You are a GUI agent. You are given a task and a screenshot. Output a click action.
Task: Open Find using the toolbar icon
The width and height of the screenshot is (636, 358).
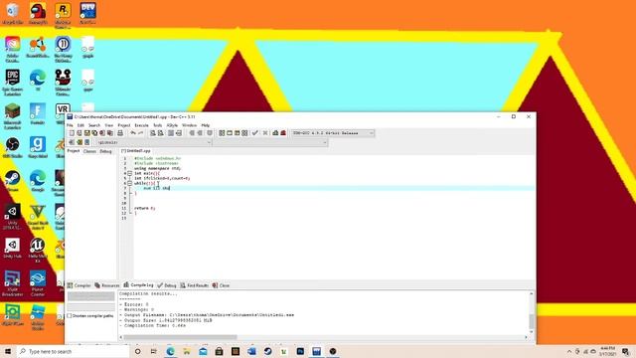152,133
